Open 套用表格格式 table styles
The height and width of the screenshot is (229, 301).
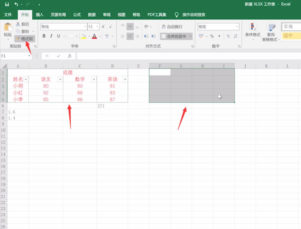tap(271, 32)
